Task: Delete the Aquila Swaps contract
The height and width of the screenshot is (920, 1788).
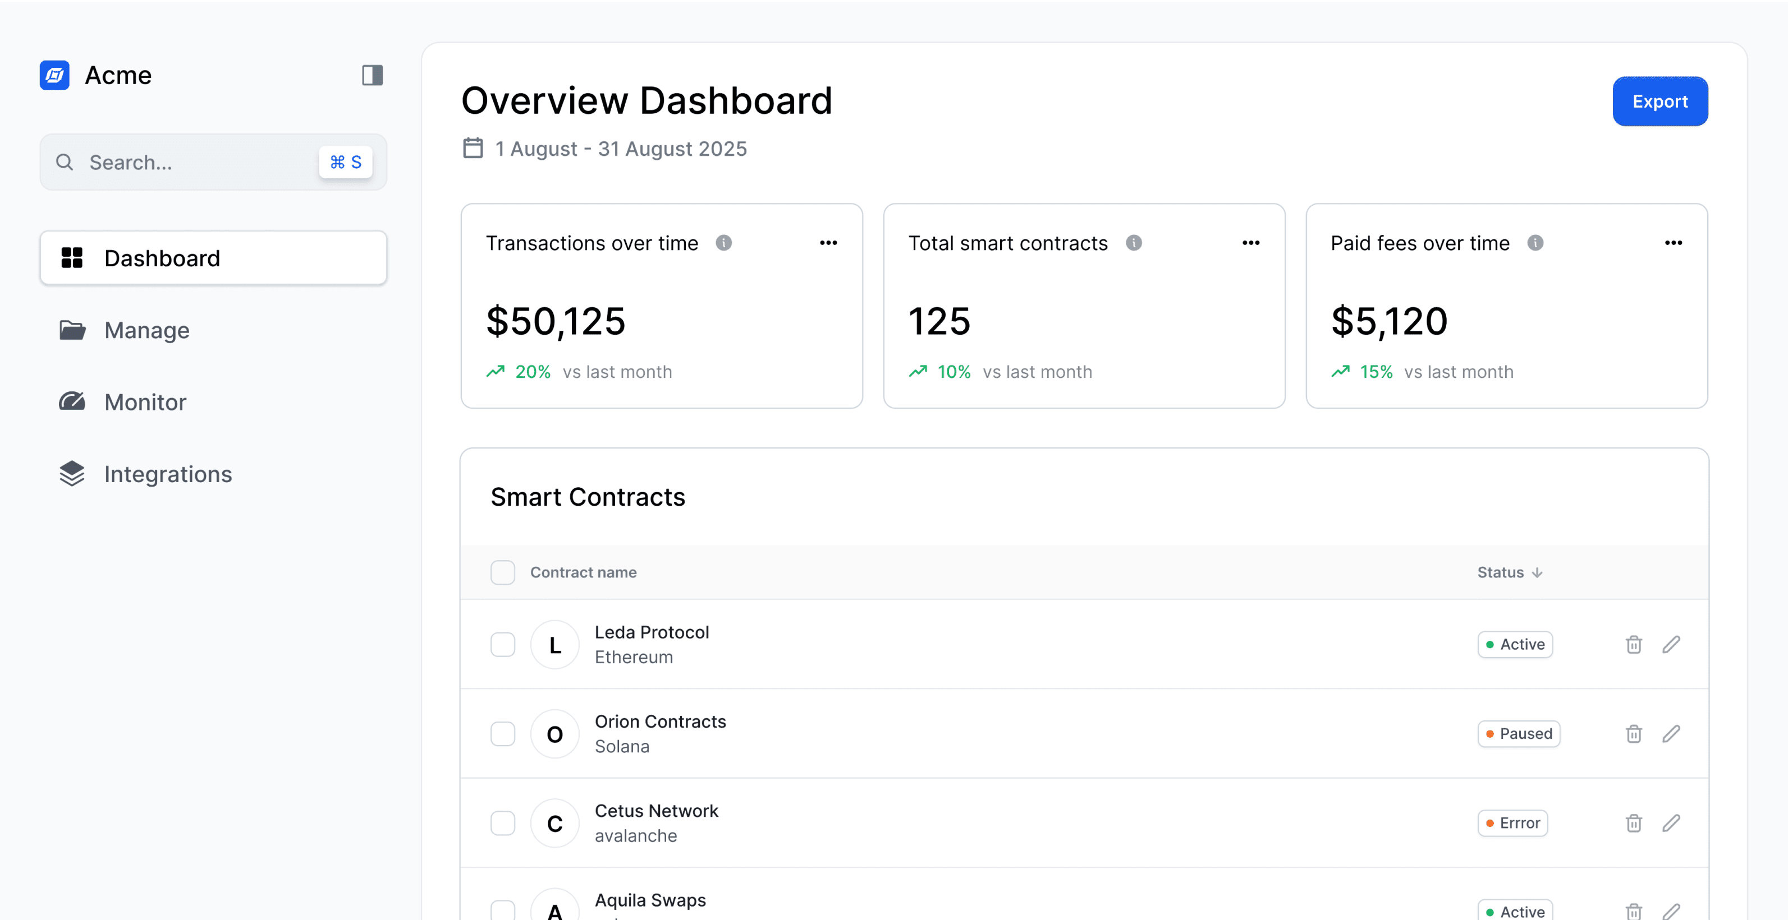Action: (1633, 911)
